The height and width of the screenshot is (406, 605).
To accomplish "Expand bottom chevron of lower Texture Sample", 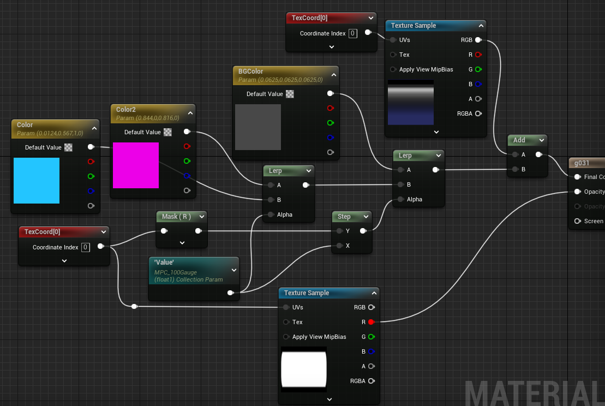I will pos(329,399).
